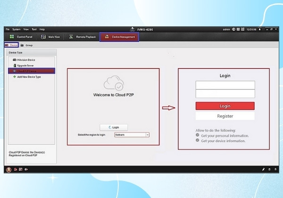Click the 'Allow to do the following:' text

[x=216, y=130]
